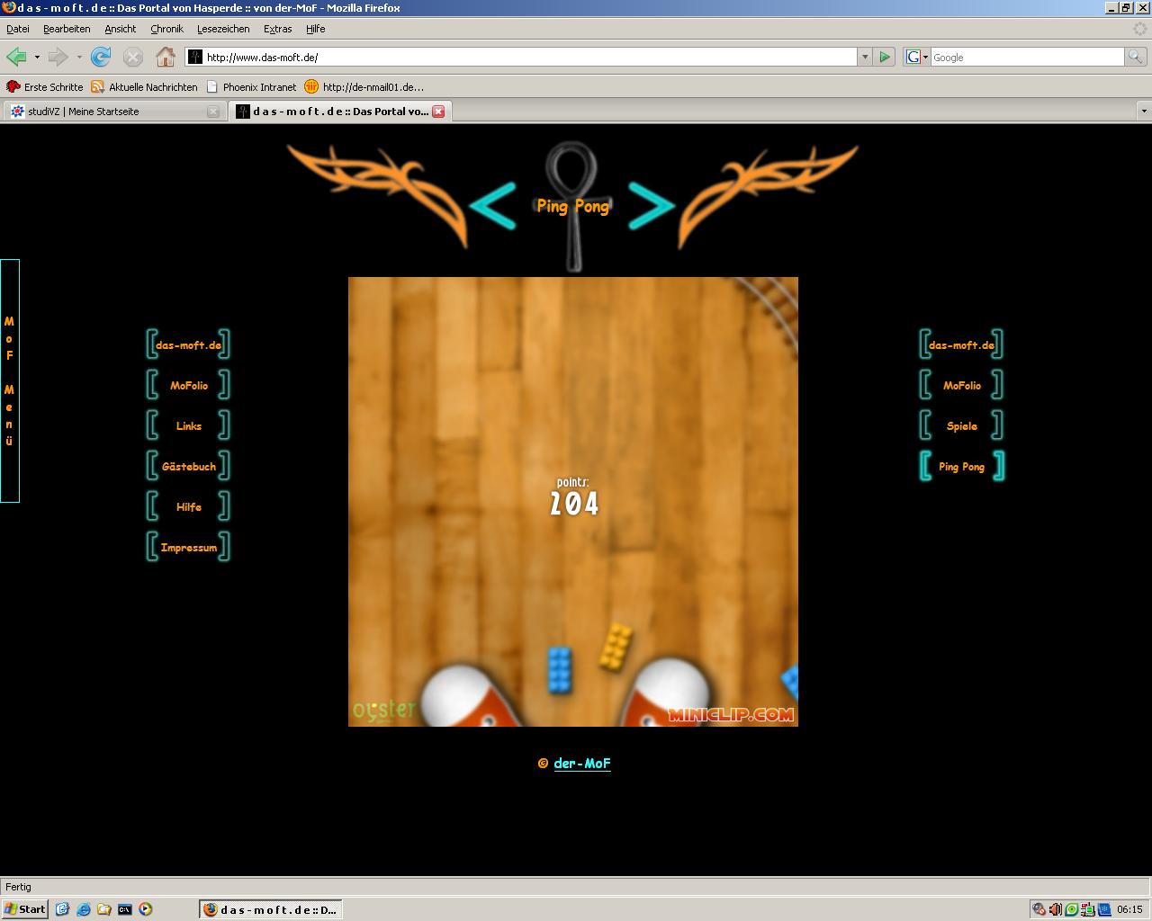Click the Home icon in toolbar

pyautogui.click(x=165, y=57)
